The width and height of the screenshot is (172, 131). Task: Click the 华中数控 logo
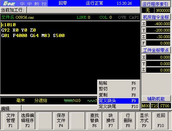point(24,4)
